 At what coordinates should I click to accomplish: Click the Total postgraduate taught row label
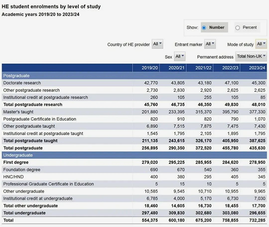tap(31, 140)
